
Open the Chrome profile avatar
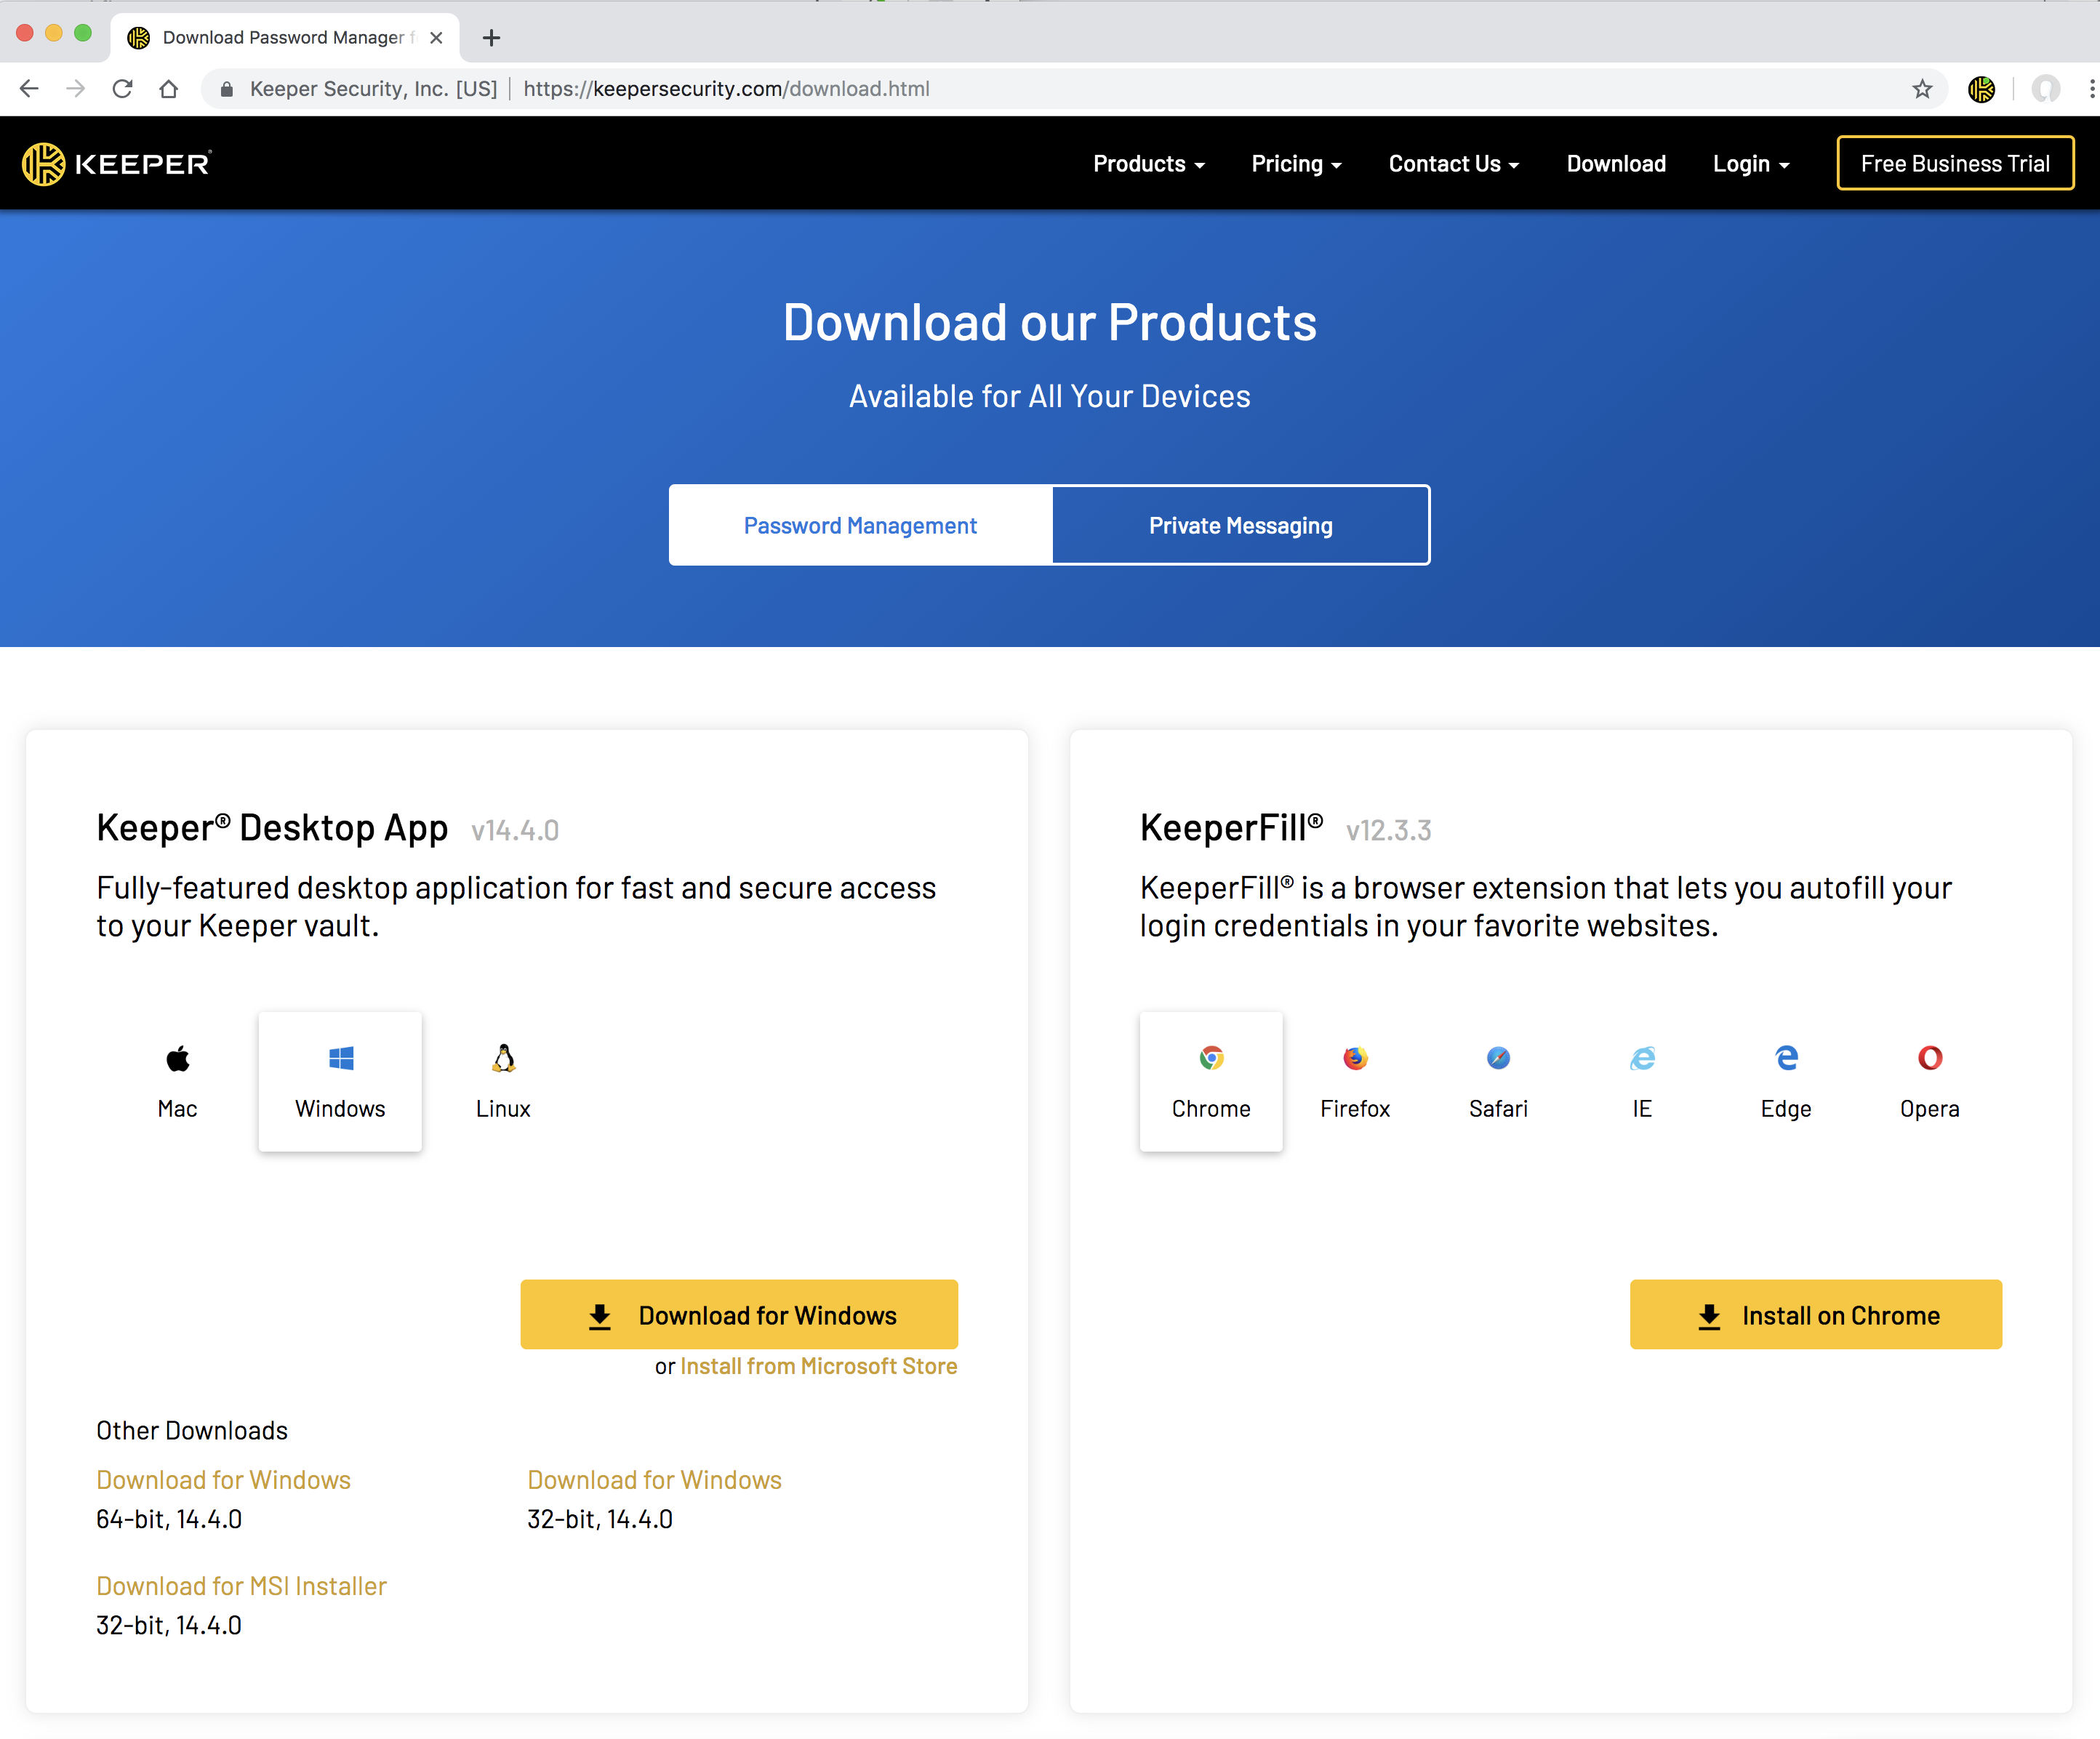(2046, 89)
